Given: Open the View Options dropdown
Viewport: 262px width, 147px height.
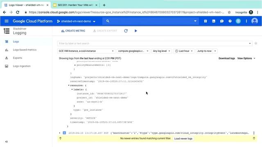Looking at the screenshot, I should coord(246,58).
